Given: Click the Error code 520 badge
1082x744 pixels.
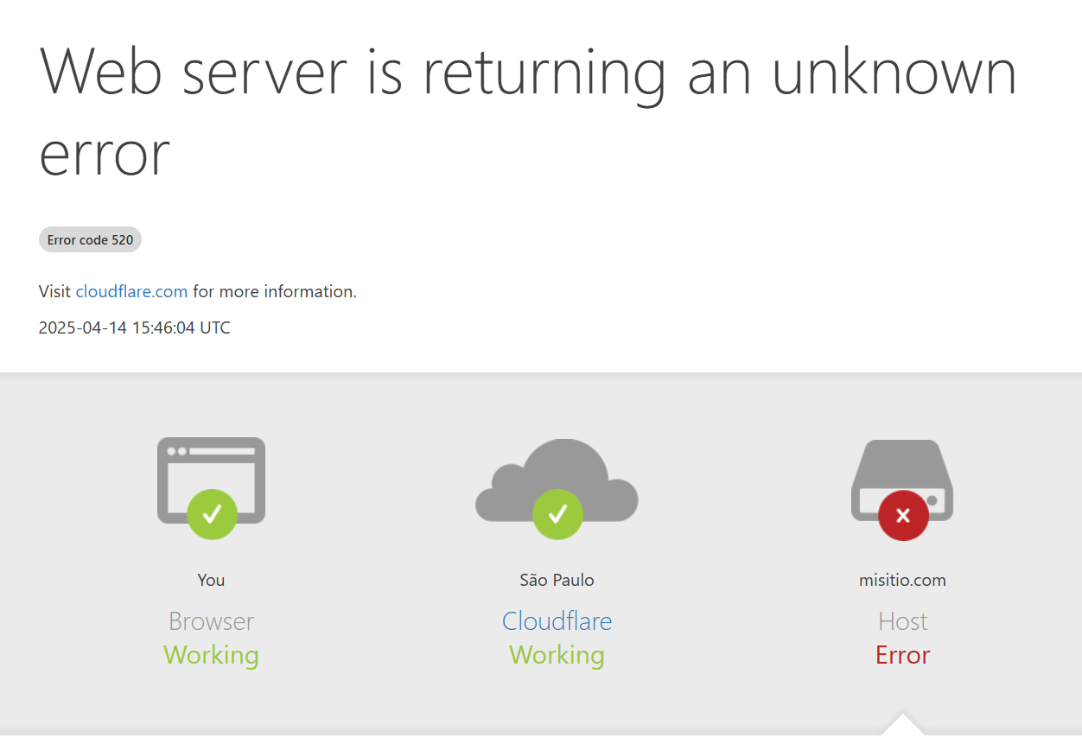Looking at the screenshot, I should pyautogui.click(x=90, y=239).
